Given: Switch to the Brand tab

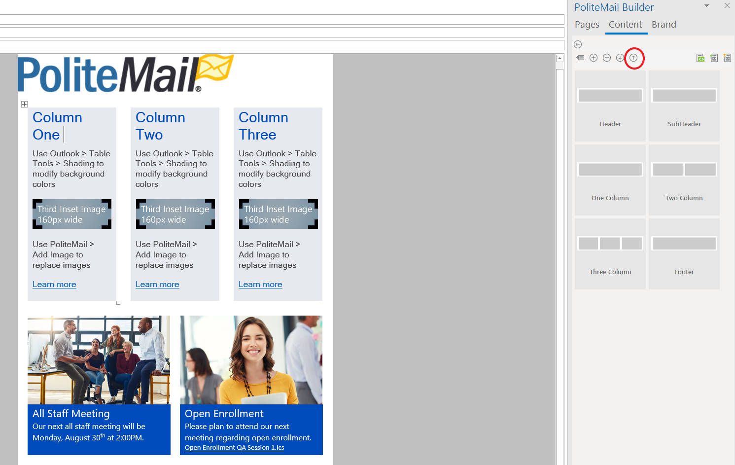Looking at the screenshot, I should [x=664, y=25].
